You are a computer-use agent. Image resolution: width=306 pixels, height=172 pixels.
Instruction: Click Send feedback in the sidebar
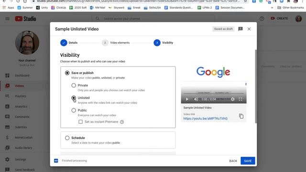coord(24,170)
